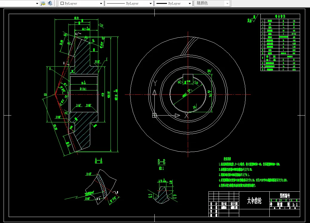Click the 图纸编号 title block cell
This screenshot has height=223, width=310.
[285, 195]
